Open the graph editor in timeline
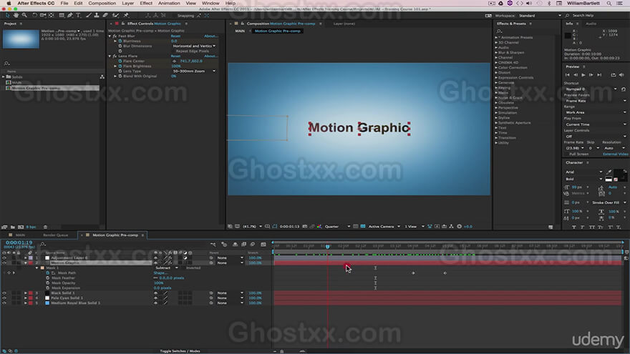630x354 pixels. (x=263, y=244)
